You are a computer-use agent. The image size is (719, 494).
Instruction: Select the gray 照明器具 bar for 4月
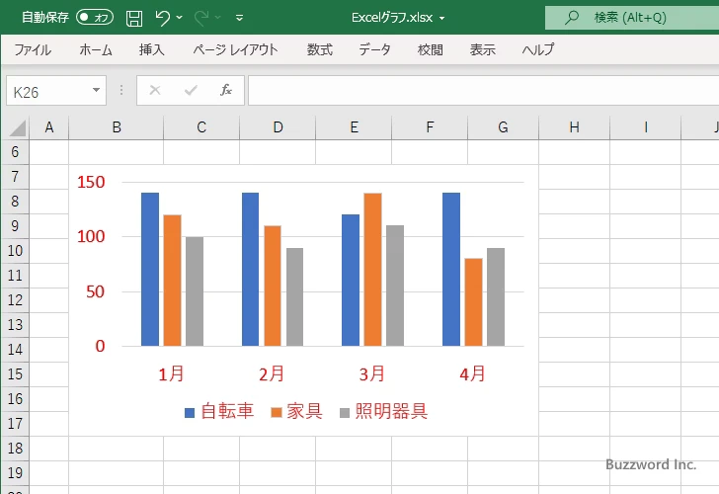pyautogui.click(x=496, y=297)
